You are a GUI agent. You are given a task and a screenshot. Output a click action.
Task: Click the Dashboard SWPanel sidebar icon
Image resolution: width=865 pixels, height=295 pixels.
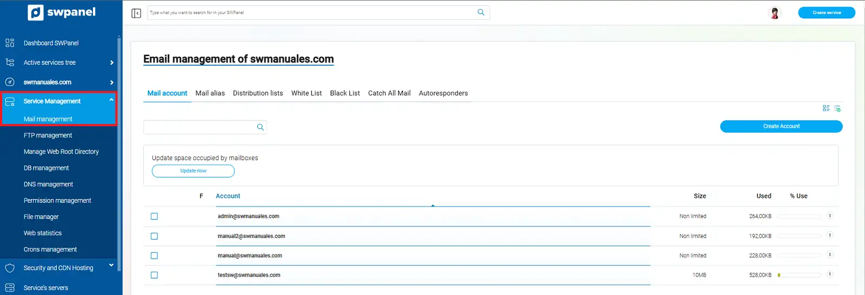pos(10,43)
